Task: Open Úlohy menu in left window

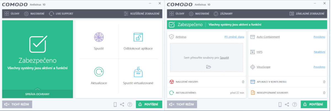Action: coord(12,14)
